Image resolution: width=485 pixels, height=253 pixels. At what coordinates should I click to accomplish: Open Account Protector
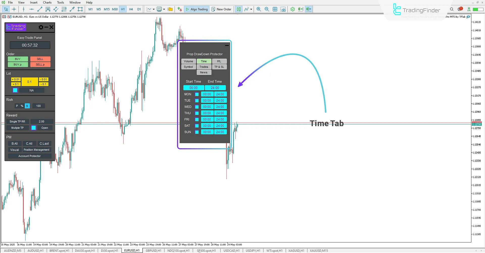30,156
